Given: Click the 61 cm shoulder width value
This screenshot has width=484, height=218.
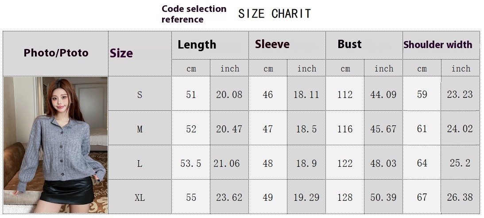Looking at the screenshot, I should coord(422,129).
